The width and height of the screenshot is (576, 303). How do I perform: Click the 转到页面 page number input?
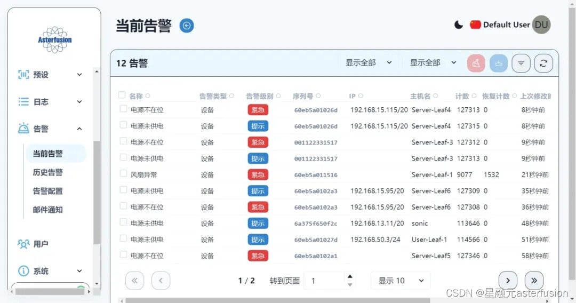(x=325, y=281)
